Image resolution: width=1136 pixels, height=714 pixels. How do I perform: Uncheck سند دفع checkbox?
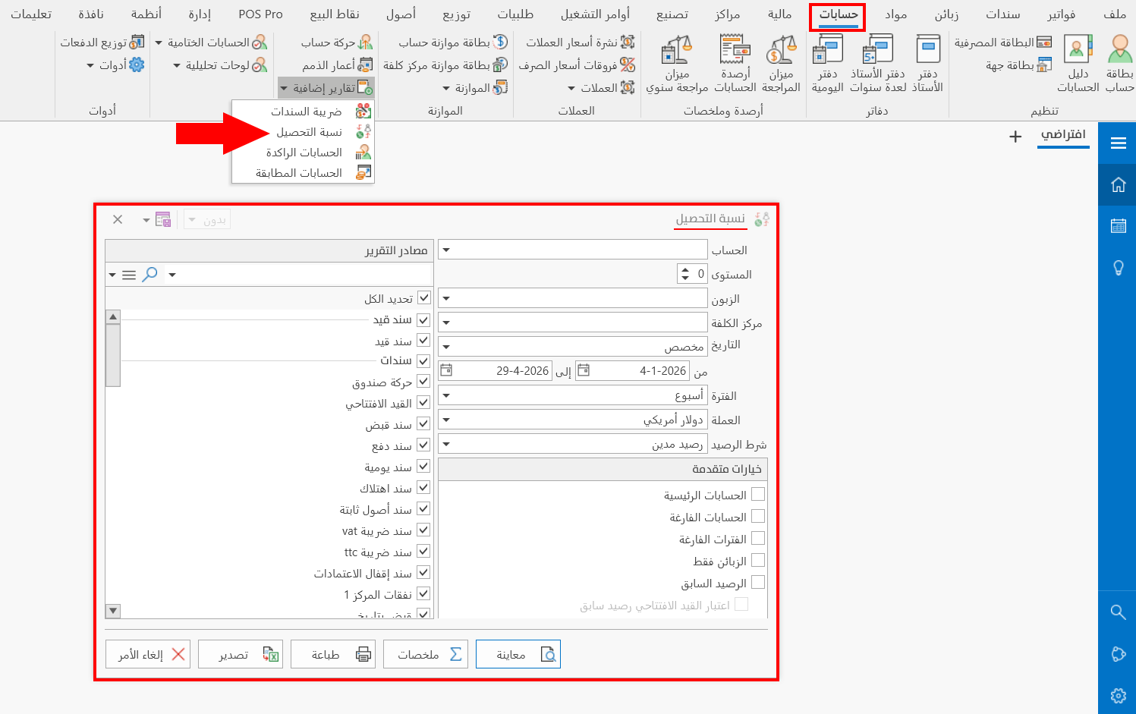pos(423,445)
